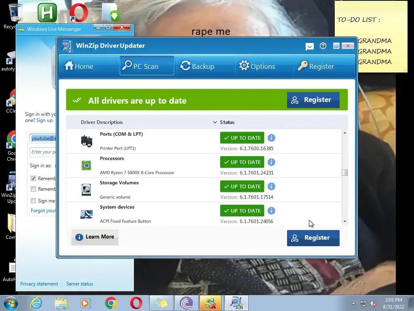The height and width of the screenshot is (311, 414).
Task: Open the Home tab in WinZip Driver Updater
Action: pos(79,66)
